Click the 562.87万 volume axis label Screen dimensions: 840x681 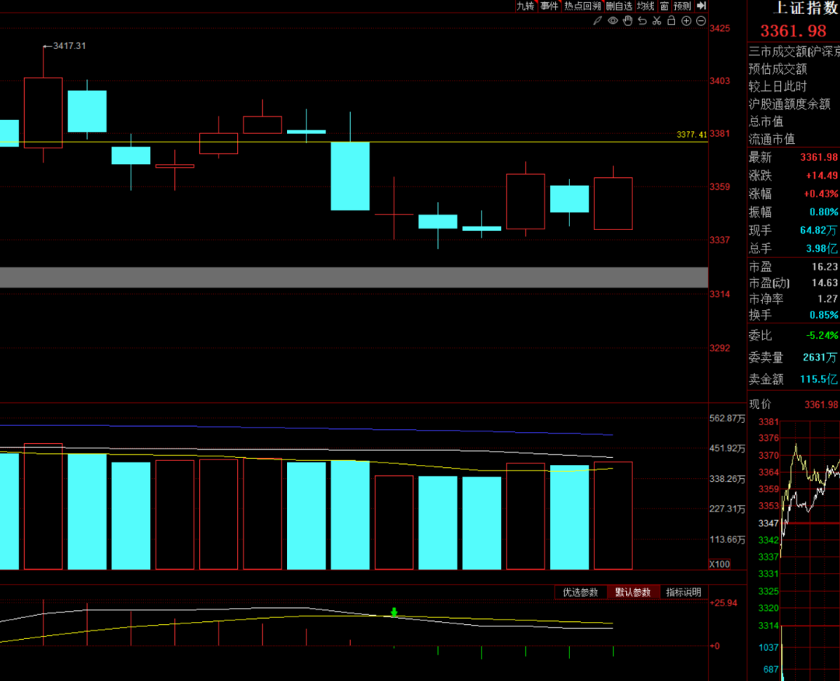(x=727, y=419)
